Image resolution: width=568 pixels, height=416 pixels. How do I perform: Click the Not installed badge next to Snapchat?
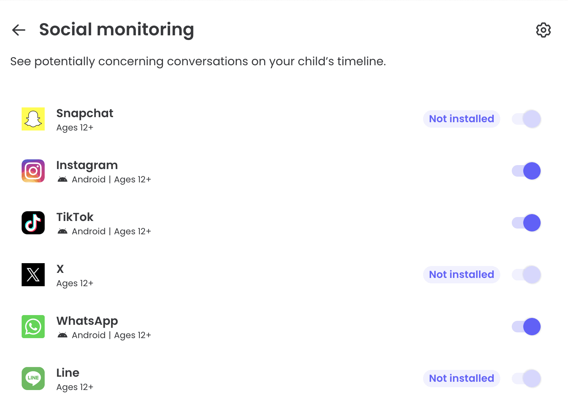tap(461, 119)
